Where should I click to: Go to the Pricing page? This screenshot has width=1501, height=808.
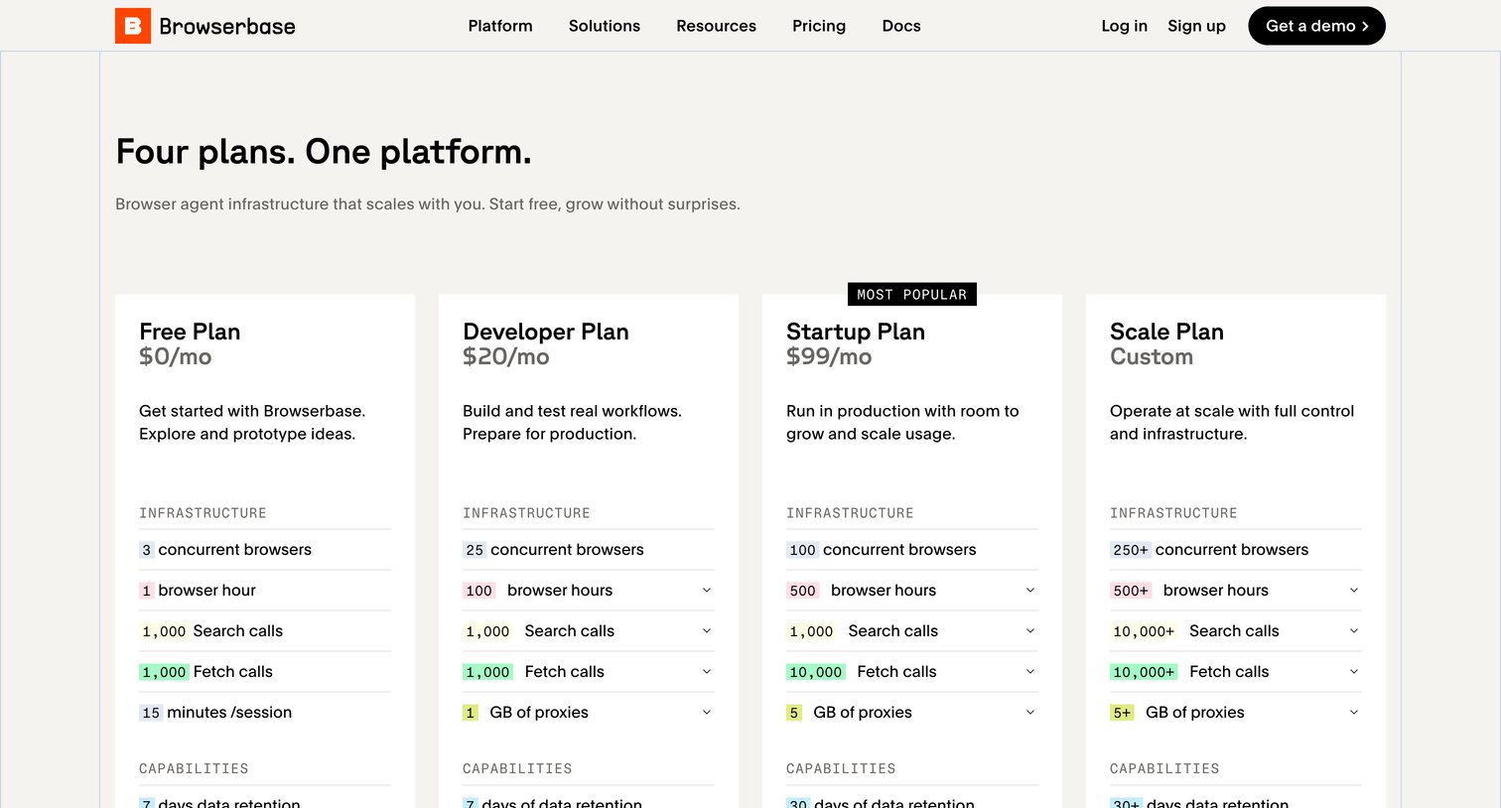click(x=819, y=26)
